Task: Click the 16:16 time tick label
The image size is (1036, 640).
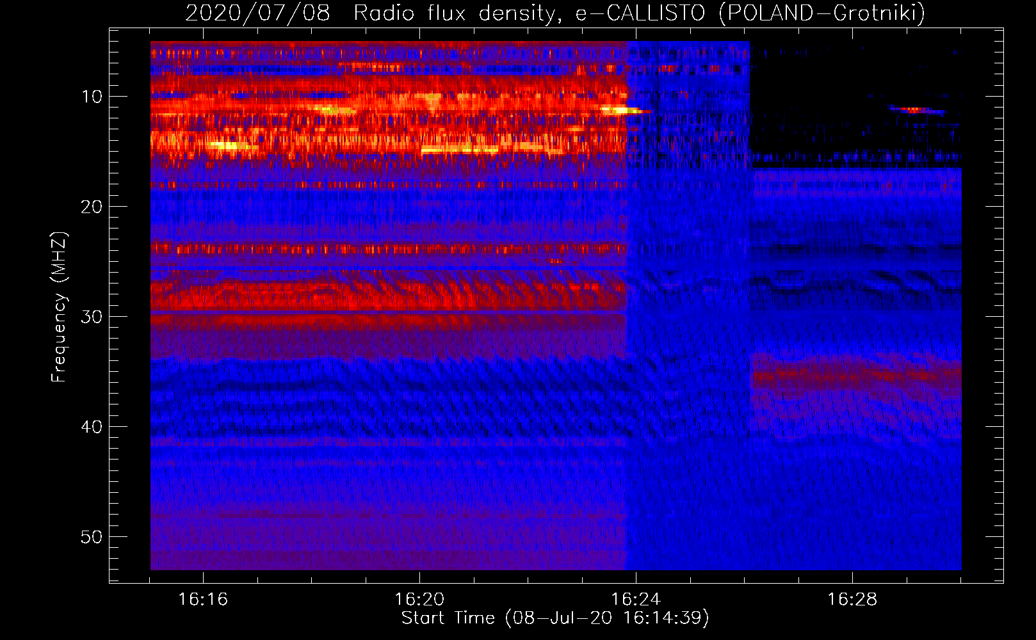Action: click(203, 600)
